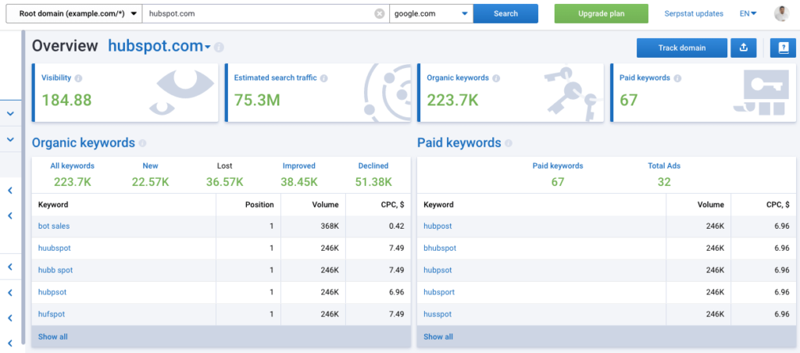The width and height of the screenshot is (800, 353).
Task: Clear the hubspot.com search field
Action: click(379, 14)
